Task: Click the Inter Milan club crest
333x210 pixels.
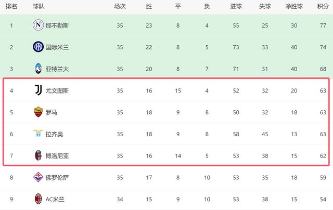Action: tap(38, 47)
